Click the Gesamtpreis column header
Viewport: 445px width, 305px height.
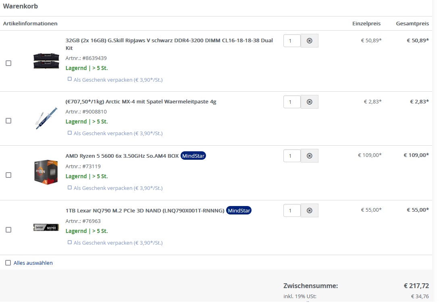click(412, 23)
